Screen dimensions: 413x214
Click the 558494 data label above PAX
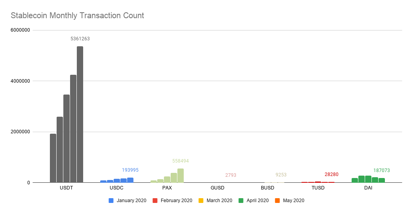181,161
